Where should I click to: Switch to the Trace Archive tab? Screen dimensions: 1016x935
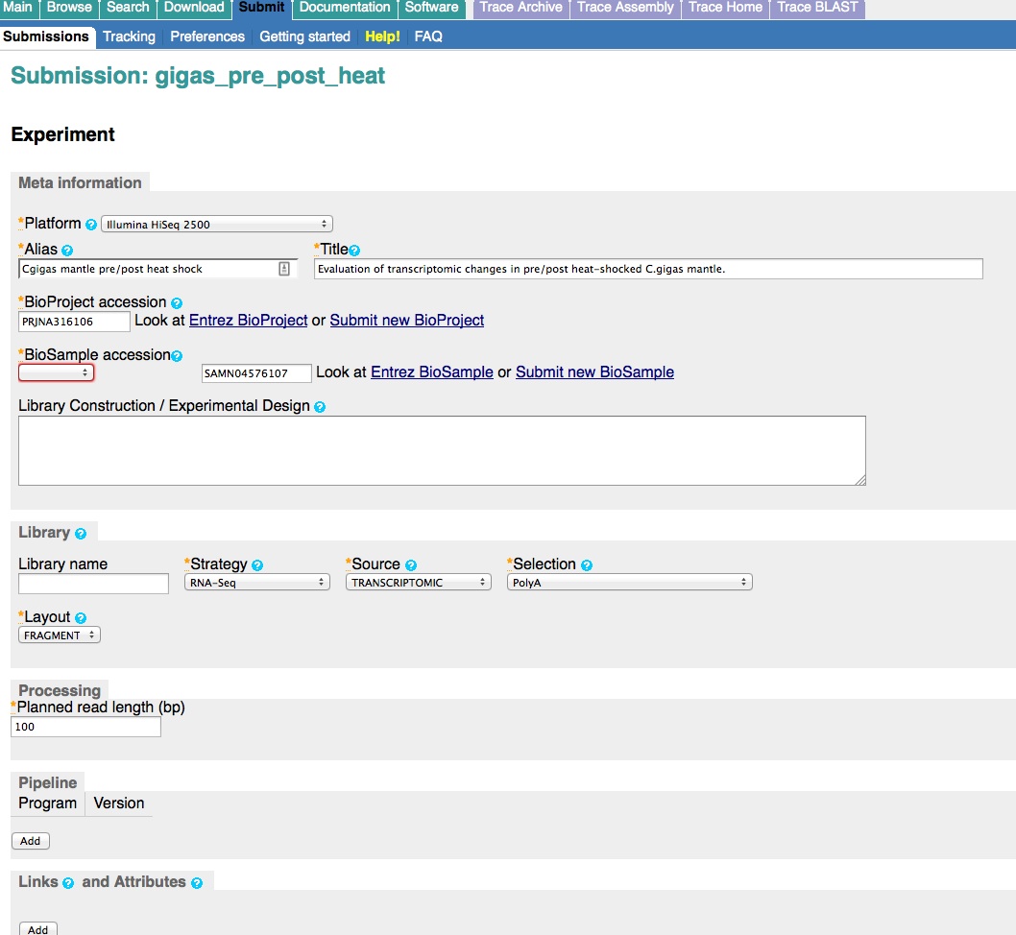pos(520,8)
